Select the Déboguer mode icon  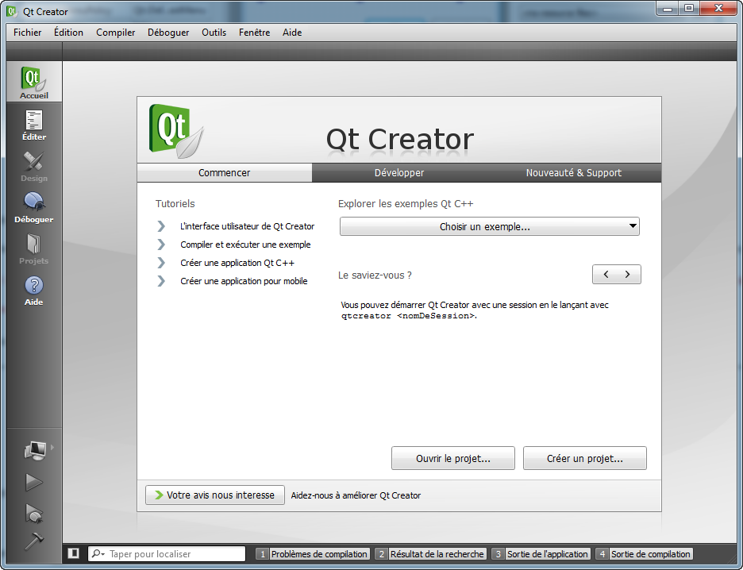[x=33, y=206]
